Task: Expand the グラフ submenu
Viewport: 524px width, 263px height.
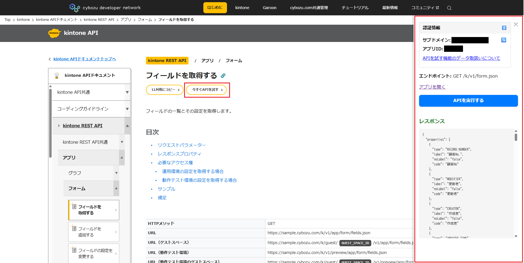Action: pos(116,173)
